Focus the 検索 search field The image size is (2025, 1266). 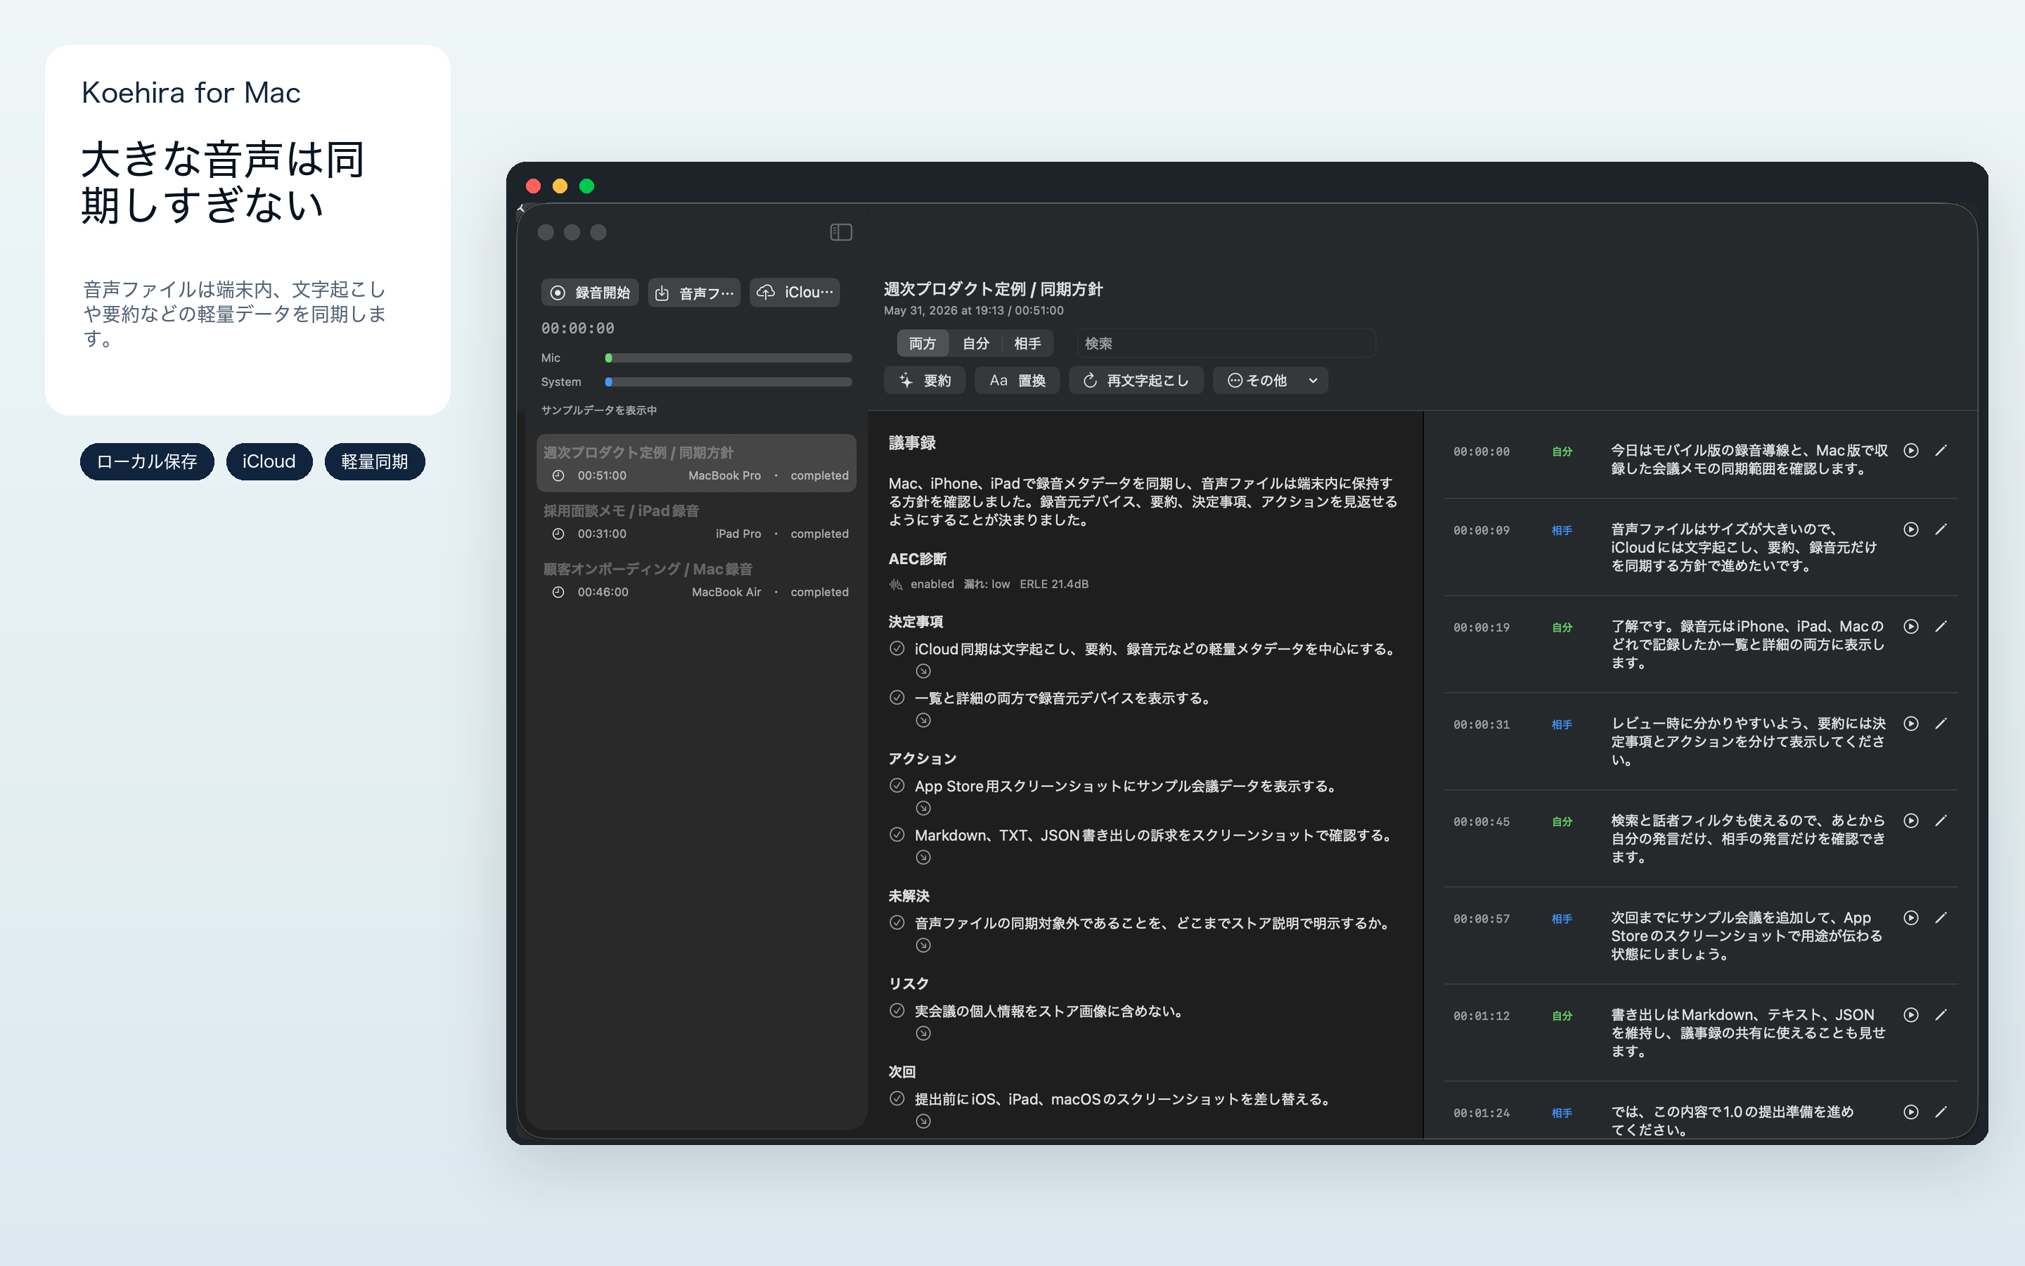(1226, 343)
